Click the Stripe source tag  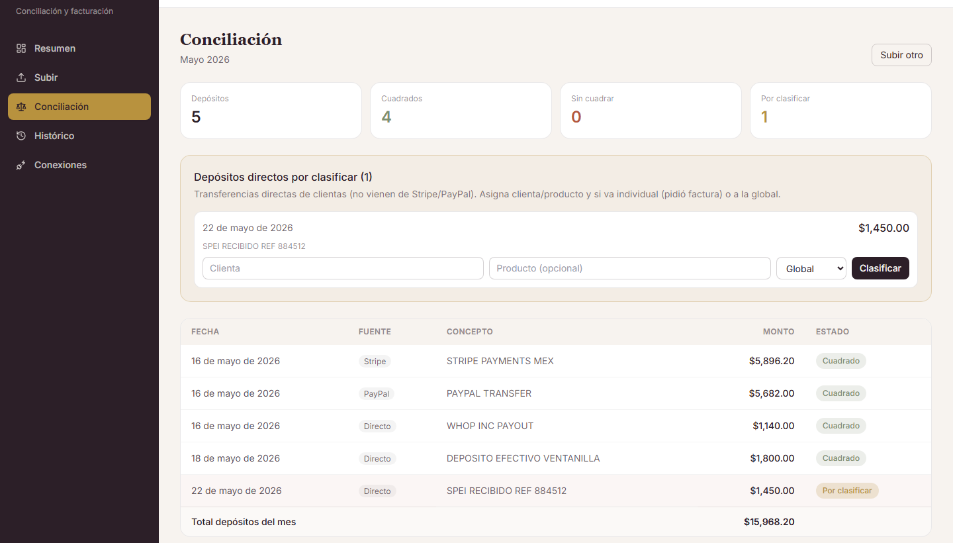tap(375, 361)
